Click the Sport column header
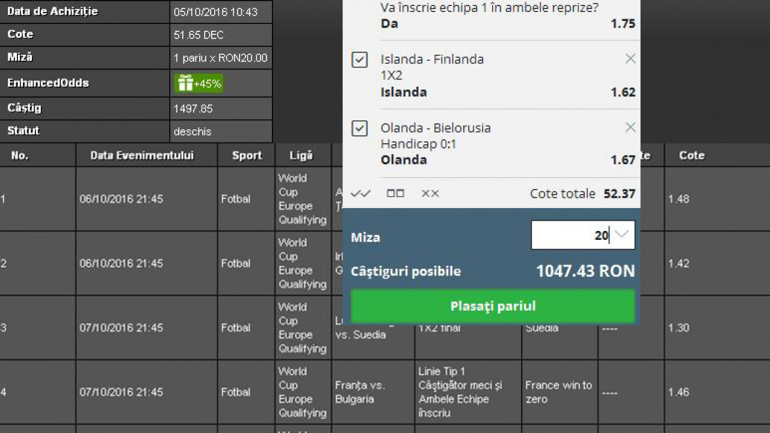 (x=247, y=155)
